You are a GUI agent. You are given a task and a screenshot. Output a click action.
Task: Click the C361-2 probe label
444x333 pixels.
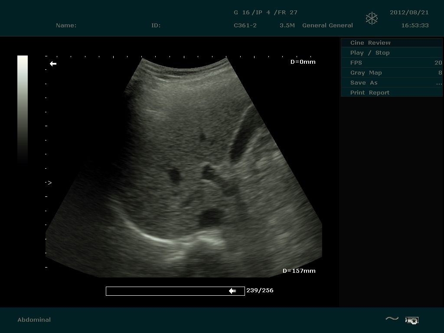click(x=245, y=25)
